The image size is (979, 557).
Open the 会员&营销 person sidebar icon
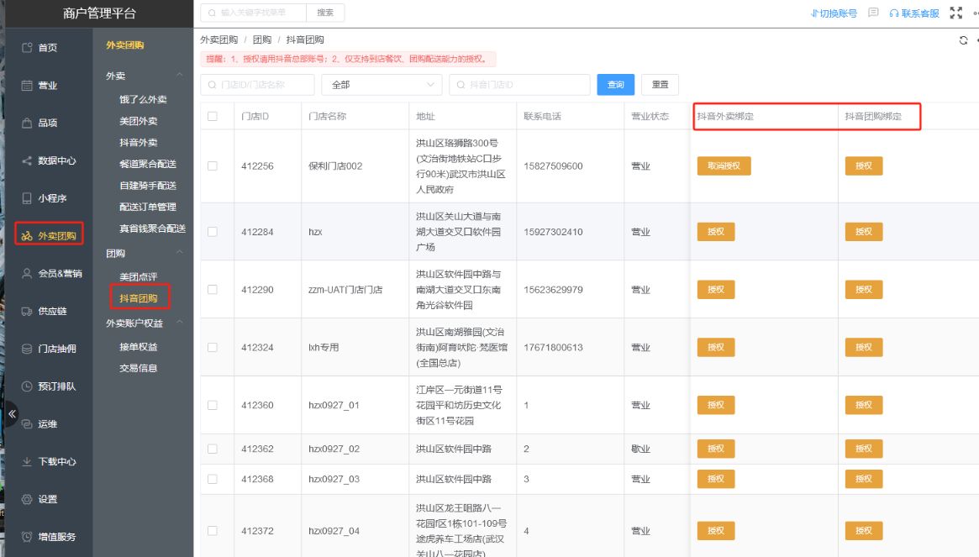tap(27, 274)
